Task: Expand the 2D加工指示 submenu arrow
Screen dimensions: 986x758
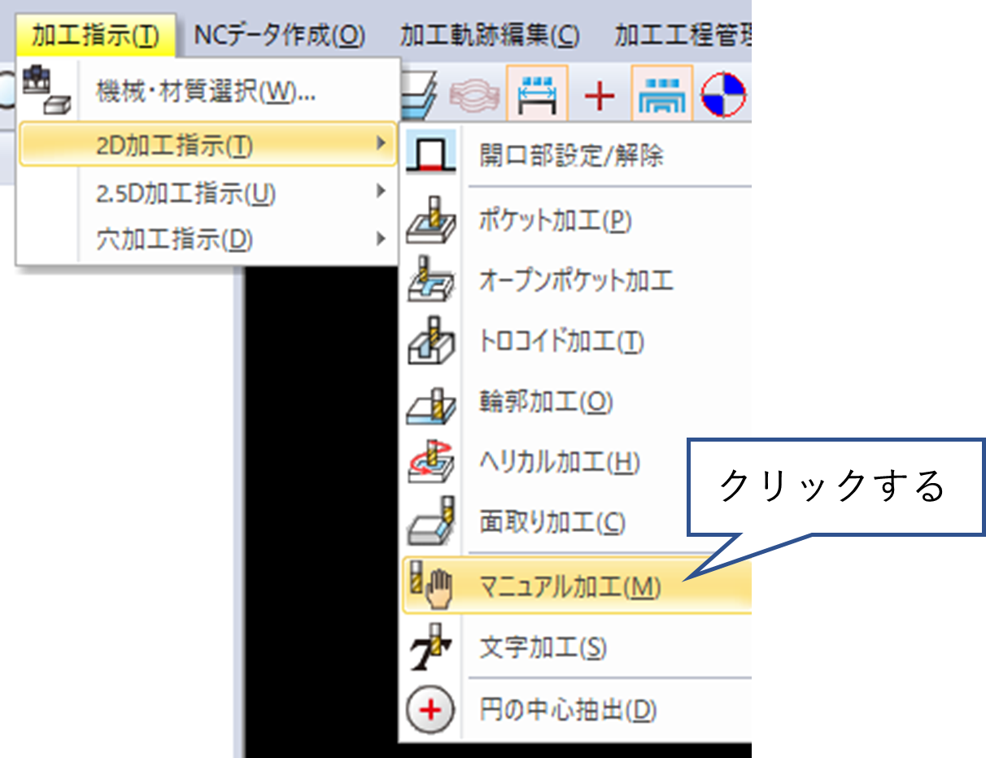Action: click(x=380, y=145)
